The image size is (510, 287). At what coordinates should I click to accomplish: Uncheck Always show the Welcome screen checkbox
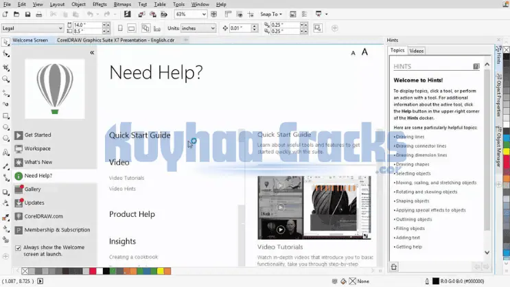(x=19, y=248)
